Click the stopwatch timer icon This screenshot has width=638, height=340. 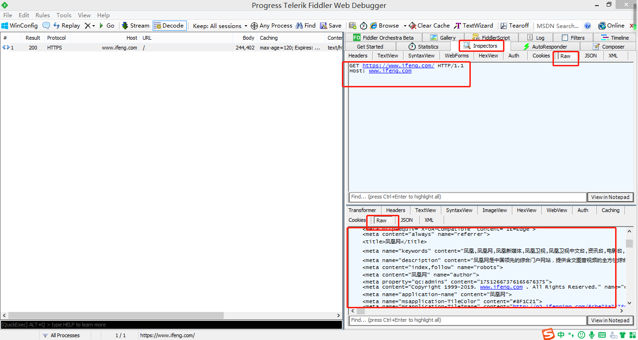coord(363,26)
